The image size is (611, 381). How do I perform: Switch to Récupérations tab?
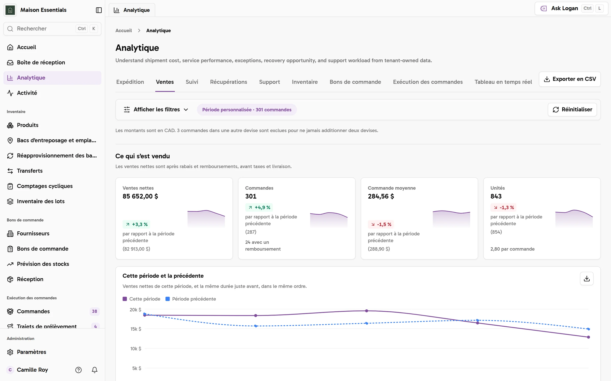pyautogui.click(x=228, y=82)
